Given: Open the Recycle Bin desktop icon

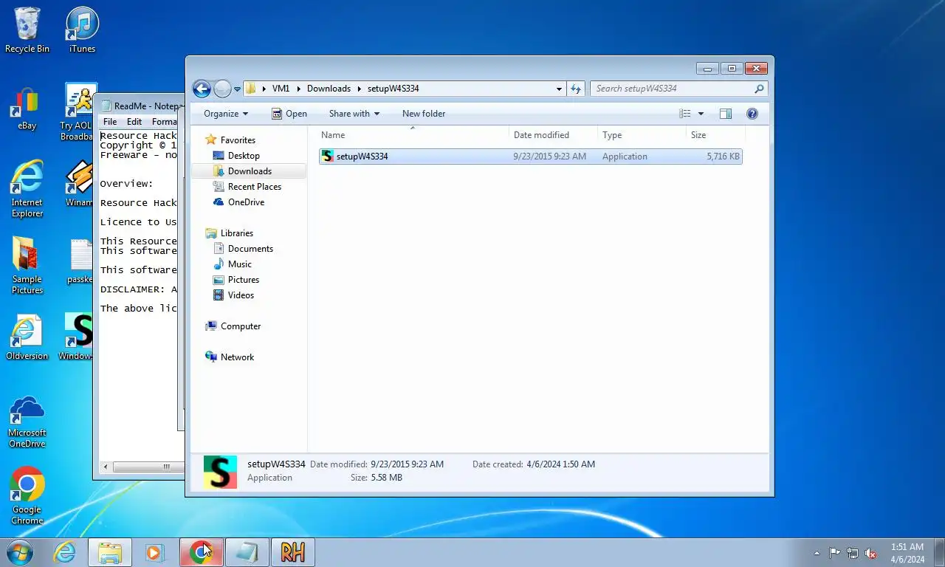Looking at the screenshot, I should 27,30.
